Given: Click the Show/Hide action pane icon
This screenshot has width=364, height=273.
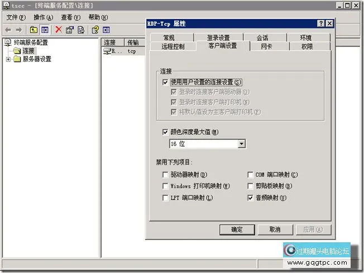Looking at the screenshot, I should click(x=106, y=30).
